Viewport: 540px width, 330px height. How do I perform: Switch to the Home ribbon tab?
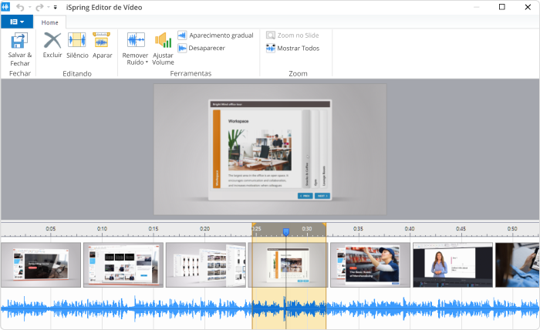(50, 22)
